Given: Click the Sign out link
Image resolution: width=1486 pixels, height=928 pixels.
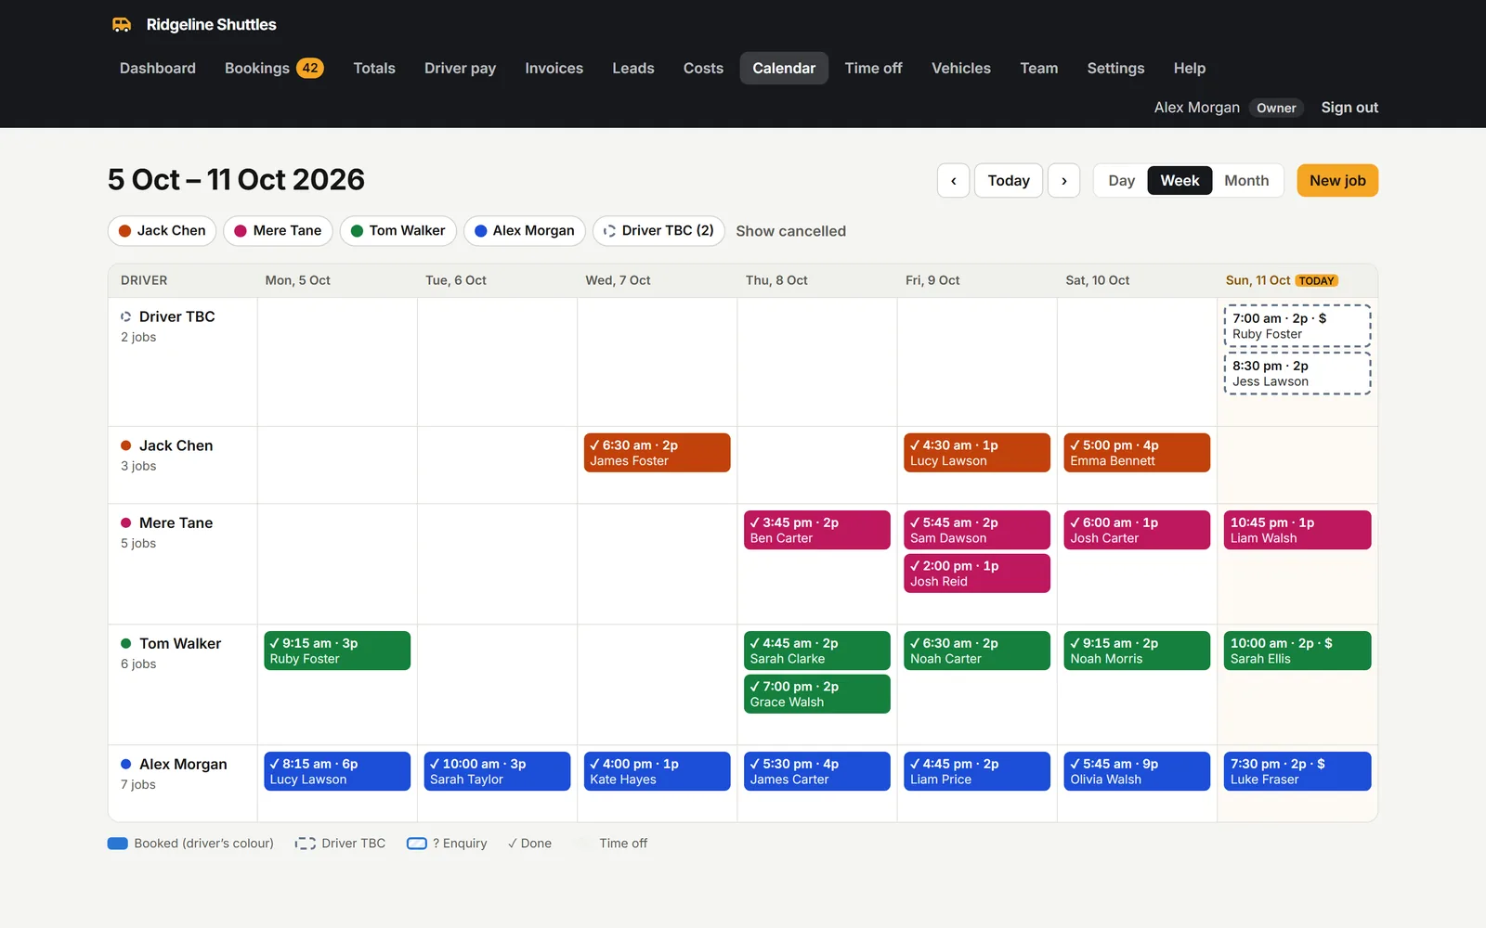Looking at the screenshot, I should pyautogui.click(x=1349, y=108).
